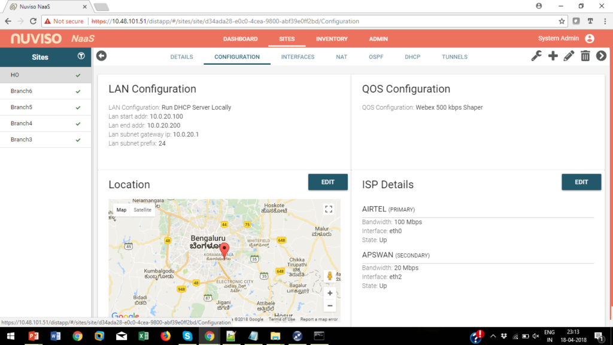Select the HO site
Viewport: 613px width, 345px height.
(x=45, y=75)
